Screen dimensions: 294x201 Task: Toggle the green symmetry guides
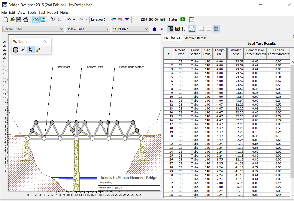(x=185, y=29)
